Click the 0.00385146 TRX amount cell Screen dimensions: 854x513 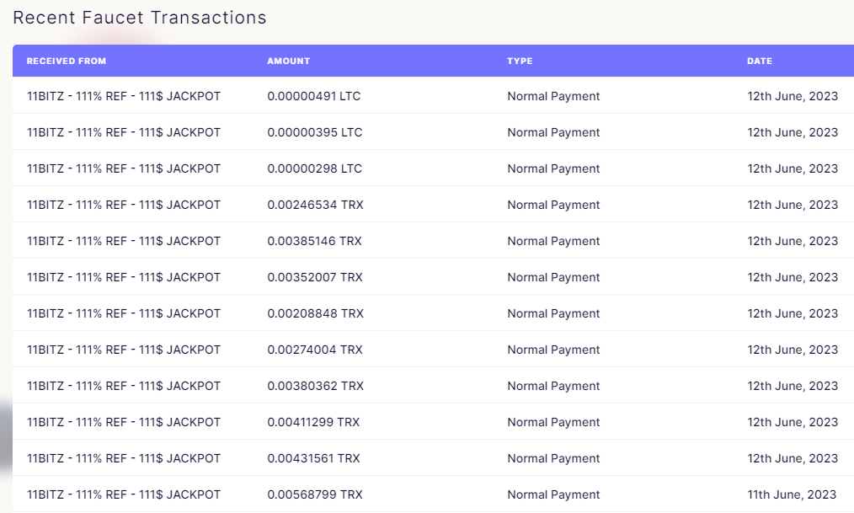[x=314, y=241]
